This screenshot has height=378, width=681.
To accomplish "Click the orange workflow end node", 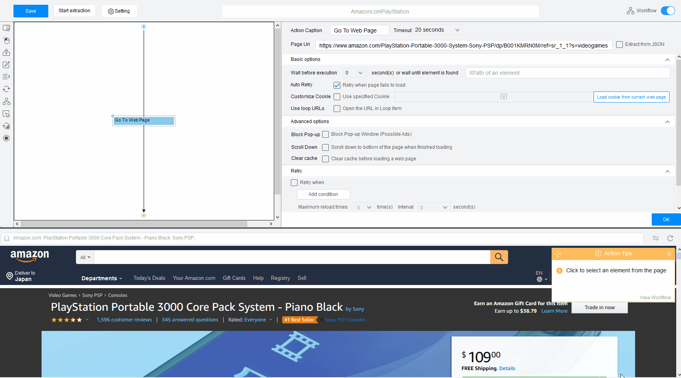I will coord(144,215).
